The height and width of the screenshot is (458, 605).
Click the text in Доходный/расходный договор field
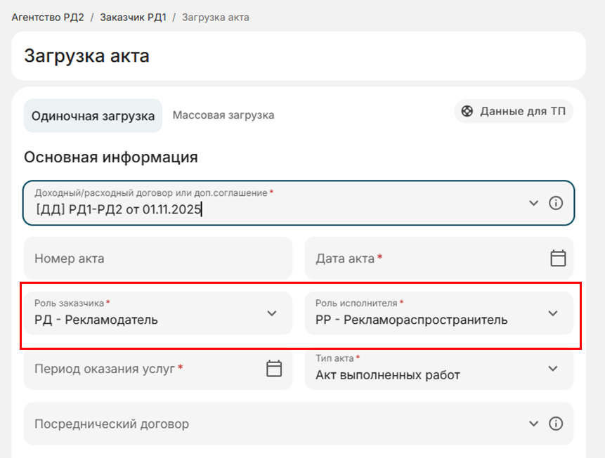click(x=118, y=209)
